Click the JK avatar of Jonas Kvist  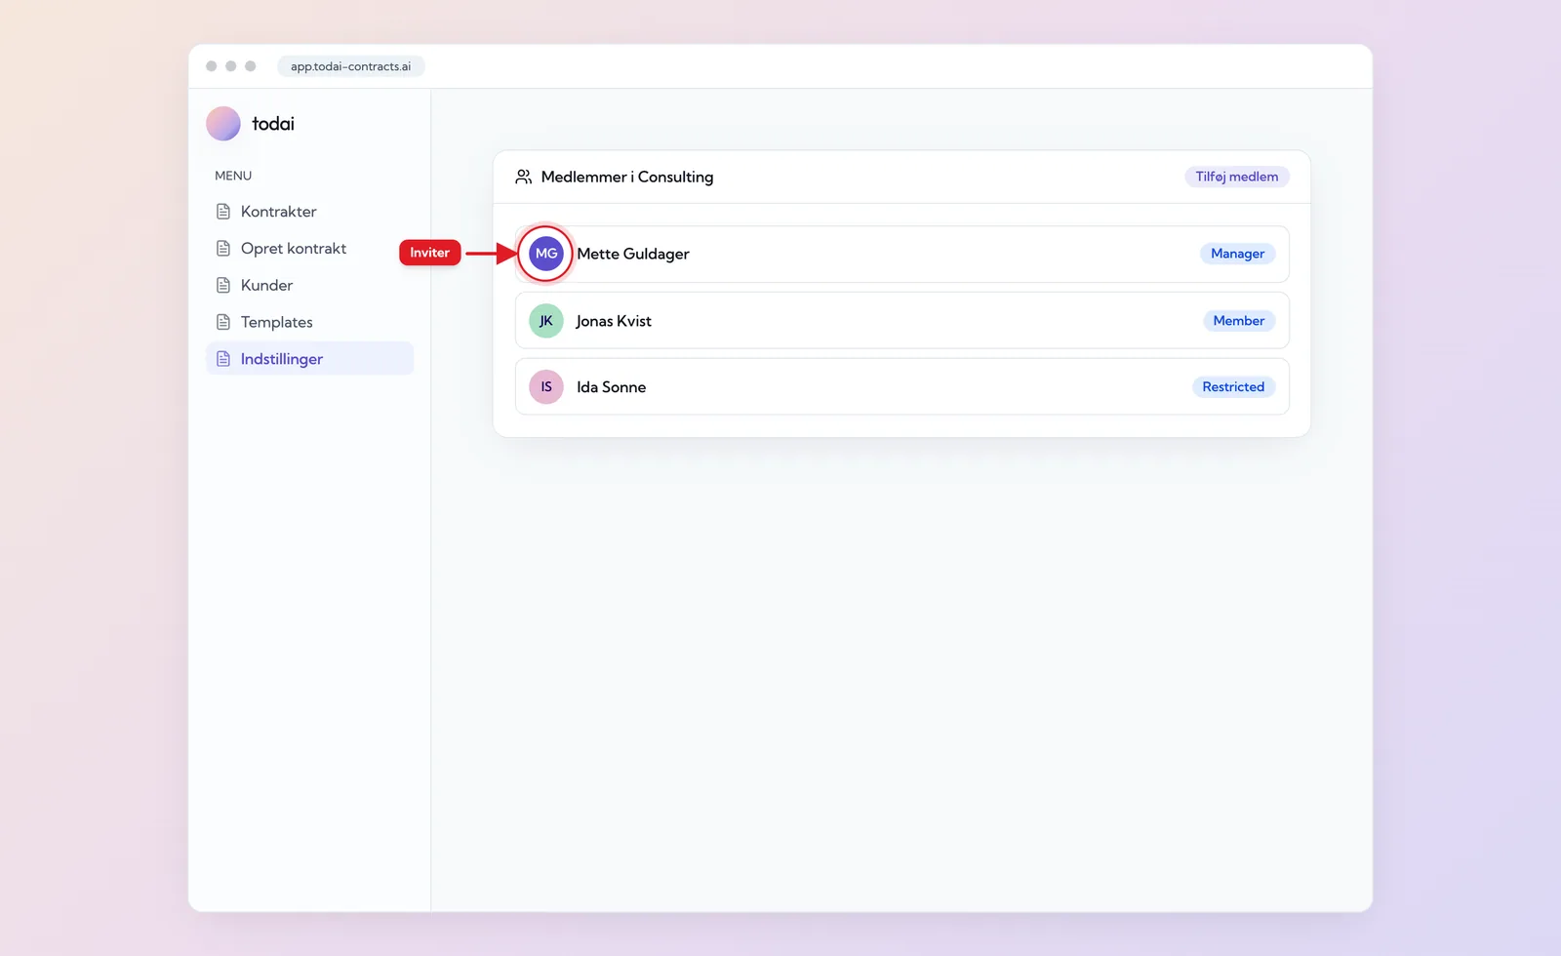pos(546,321)
